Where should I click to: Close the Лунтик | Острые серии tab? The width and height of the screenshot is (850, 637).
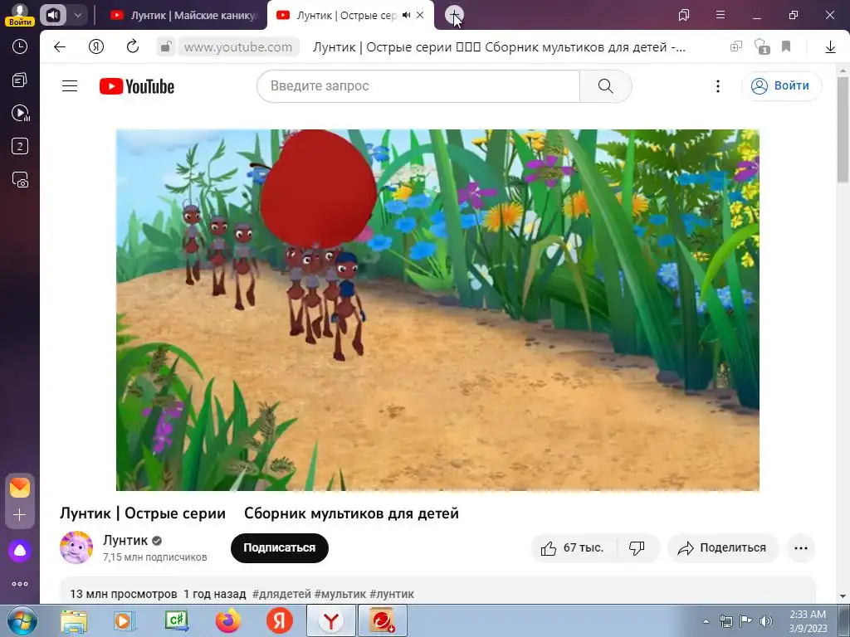point(420,15)
